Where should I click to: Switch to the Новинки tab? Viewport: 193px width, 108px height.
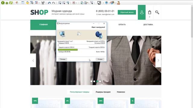click(121, 92)
